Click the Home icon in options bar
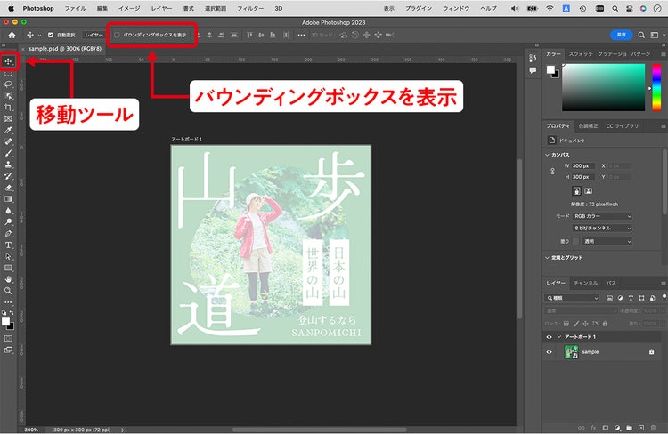668x434 pixels. coord(12,35)
